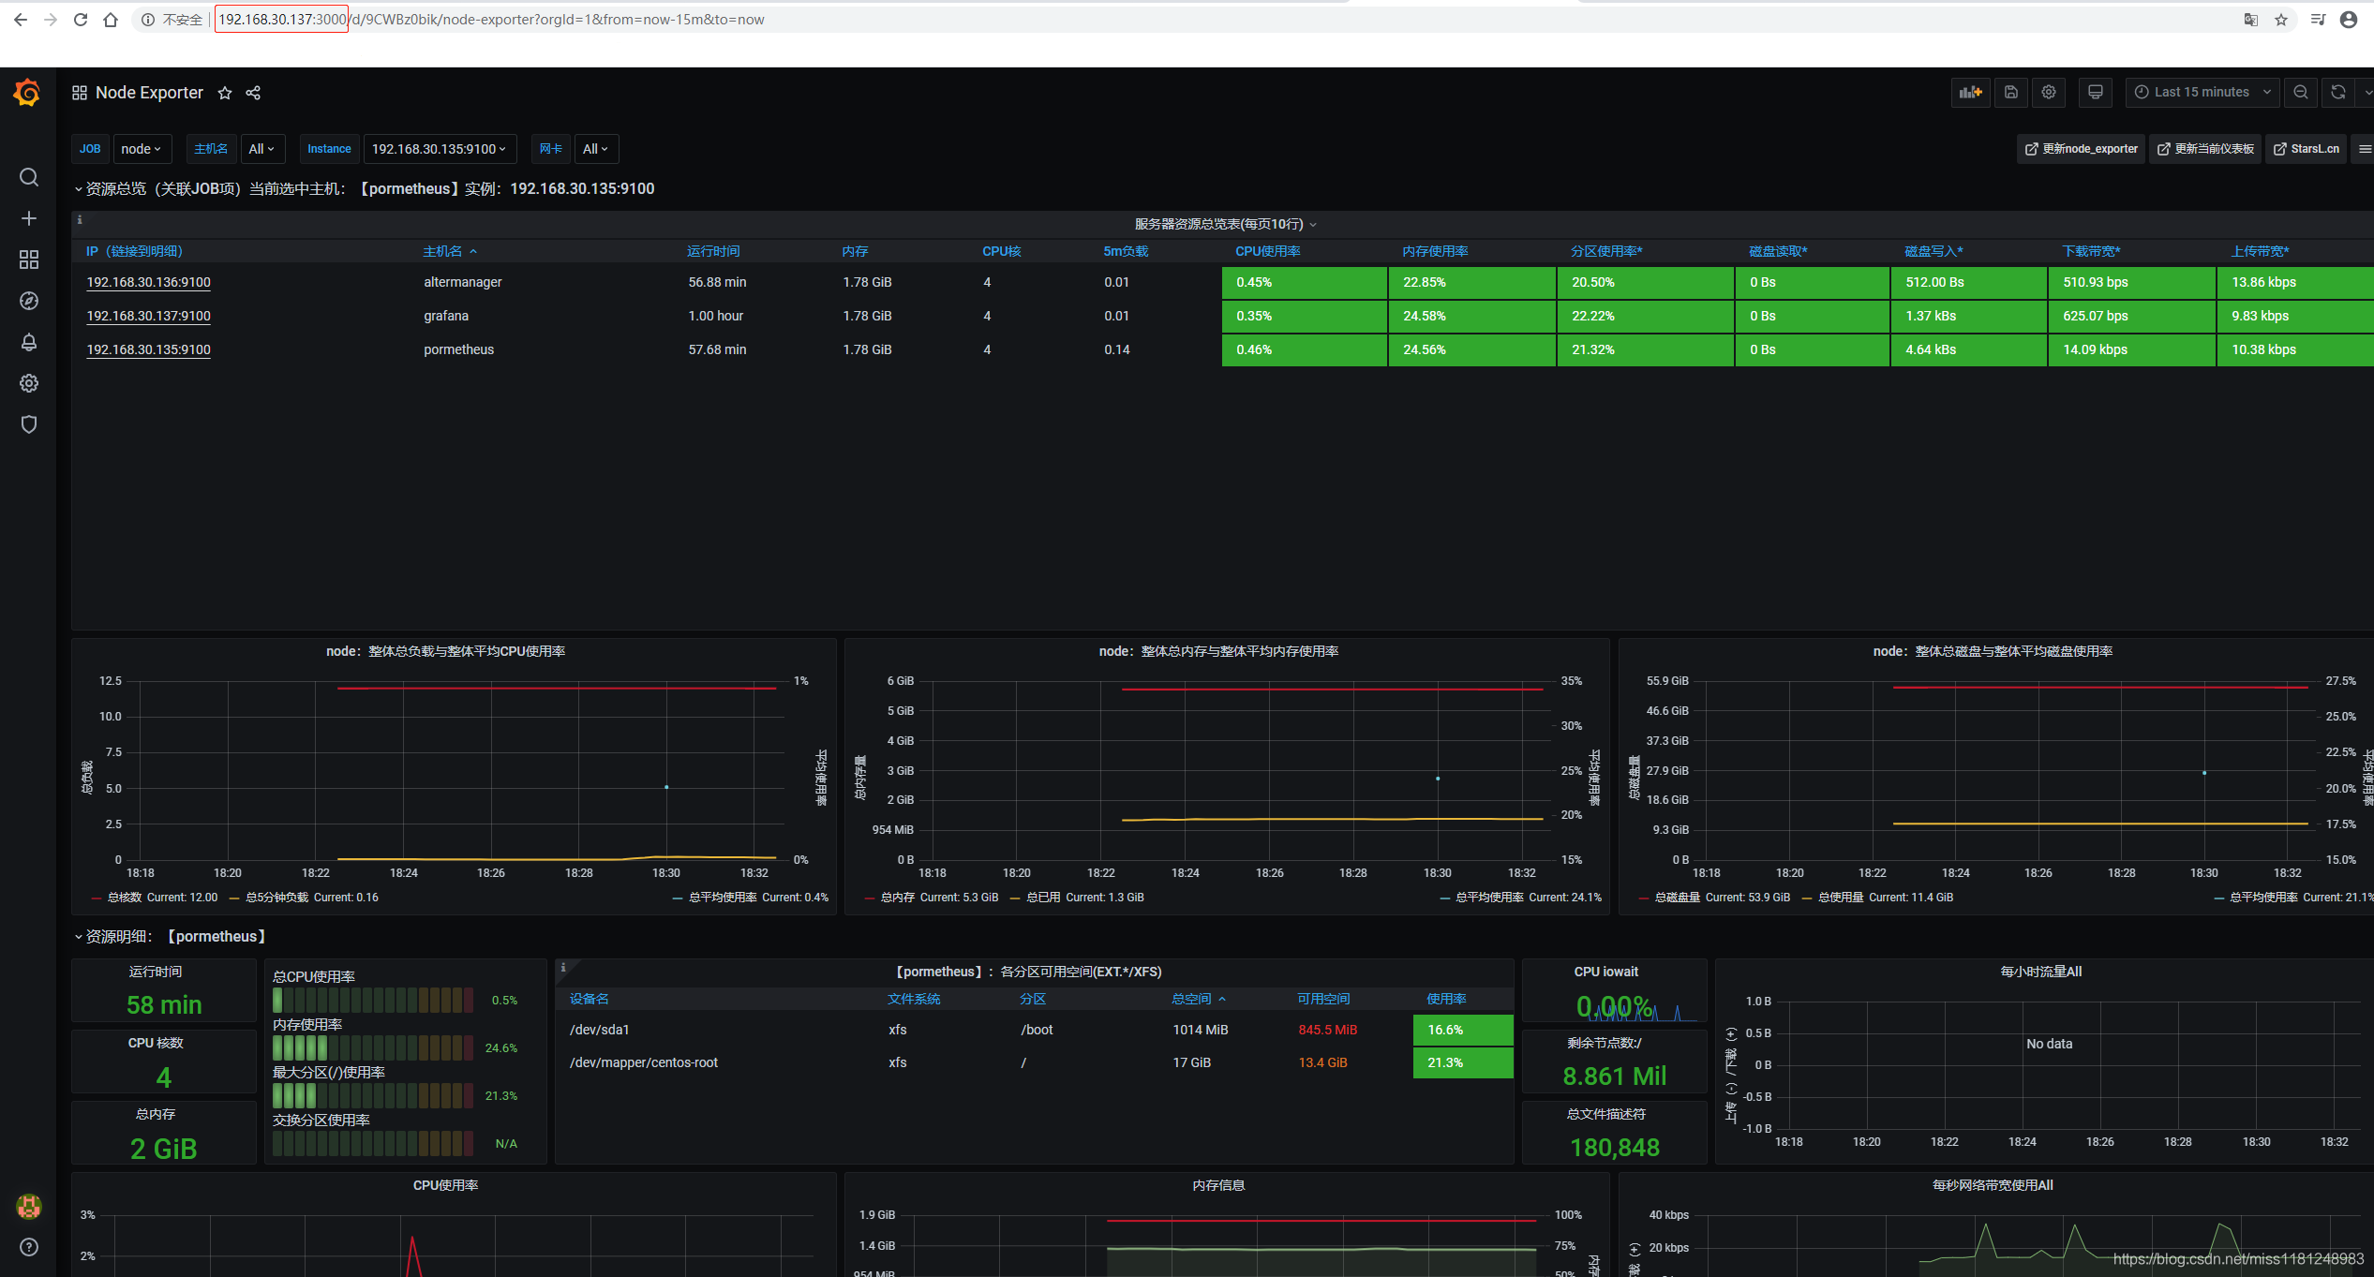The width and height of the screenshot is (2374, 1277).
Task: Bookmark page with browser star
Action: click(x=2281, y=20)
